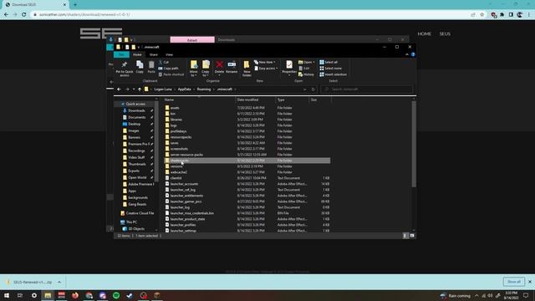Rename the selected item via ribbon

232,67
